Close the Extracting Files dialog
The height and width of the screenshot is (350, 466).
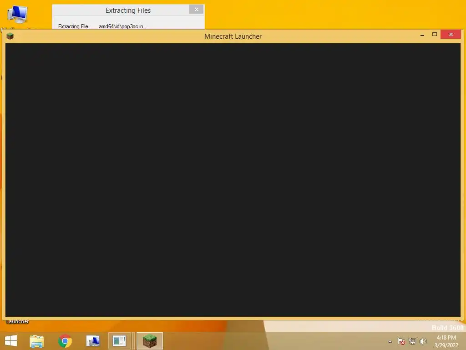(197, 10)
